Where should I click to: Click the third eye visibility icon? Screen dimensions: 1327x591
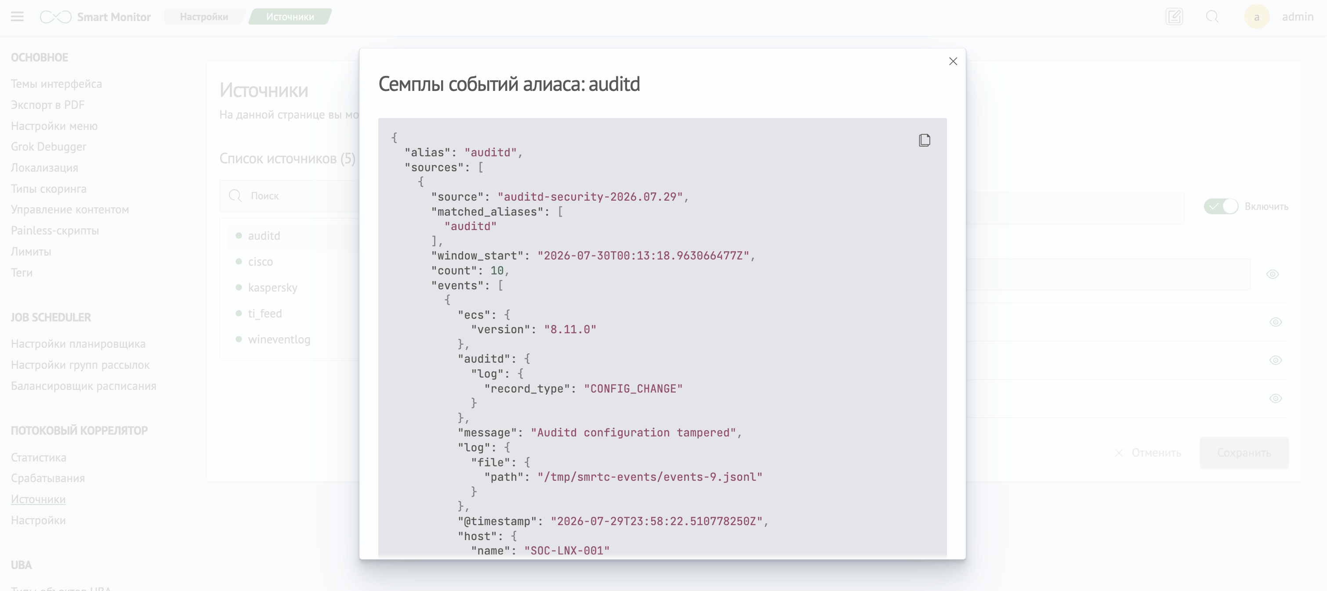tap(1276, 360)
